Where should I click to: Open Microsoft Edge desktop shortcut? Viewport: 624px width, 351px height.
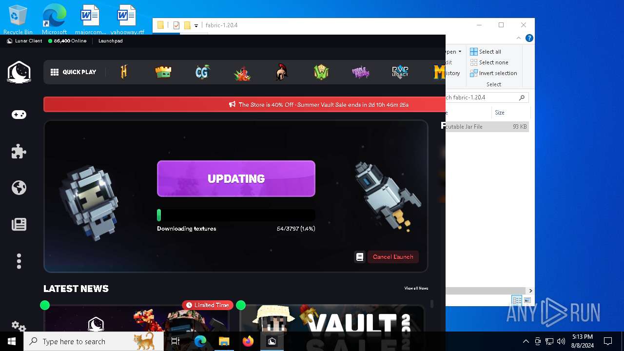point(54,20)
